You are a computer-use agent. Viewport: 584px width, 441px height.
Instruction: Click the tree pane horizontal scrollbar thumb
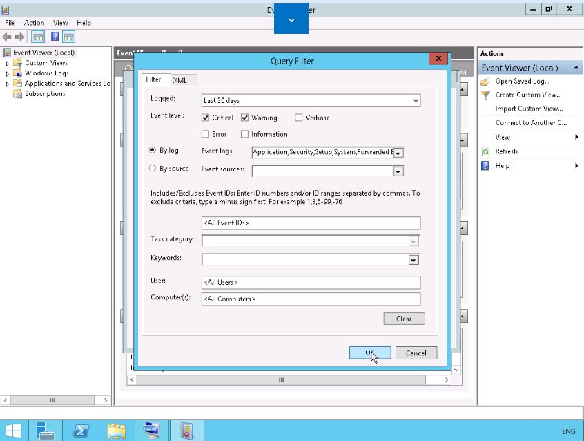[x=52, y=400]
